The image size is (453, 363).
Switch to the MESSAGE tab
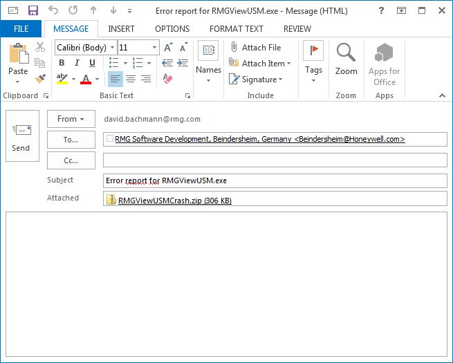71,28
